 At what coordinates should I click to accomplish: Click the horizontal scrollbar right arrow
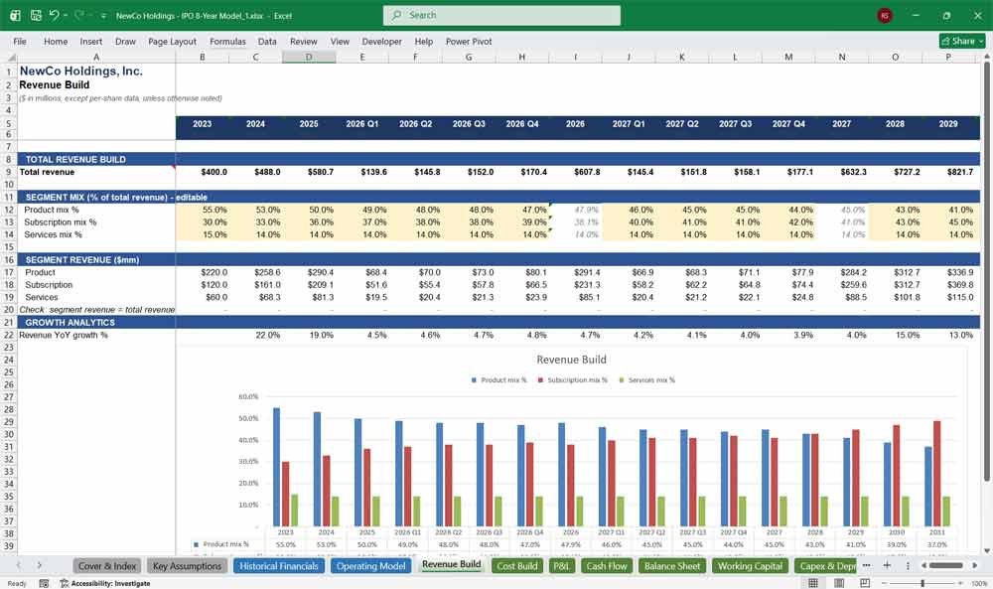tap(975, 565)
